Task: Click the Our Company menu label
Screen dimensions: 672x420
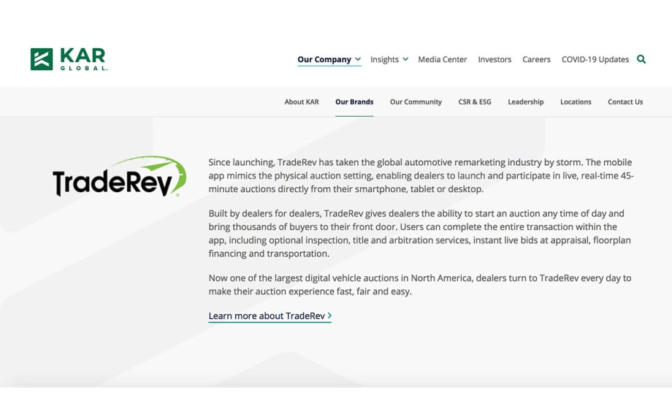Action: point(324,59)
